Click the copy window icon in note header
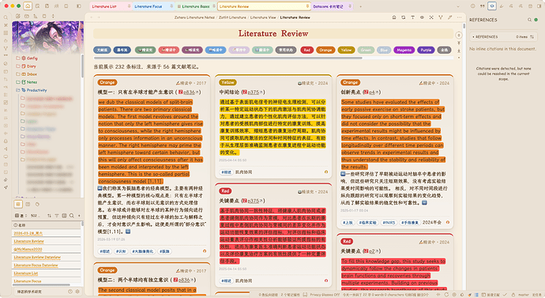Viewport: 545px width, 298px height. click(x=403, y=17)
